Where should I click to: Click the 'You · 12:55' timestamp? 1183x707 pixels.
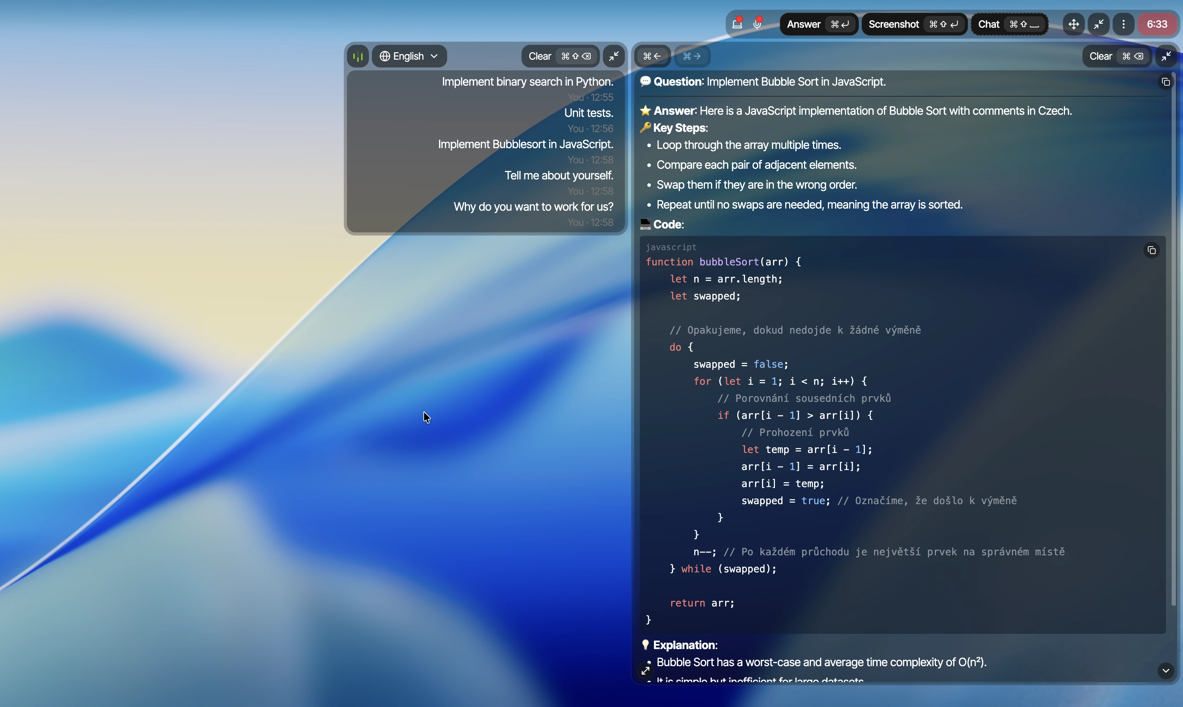[x=590, y=97]
